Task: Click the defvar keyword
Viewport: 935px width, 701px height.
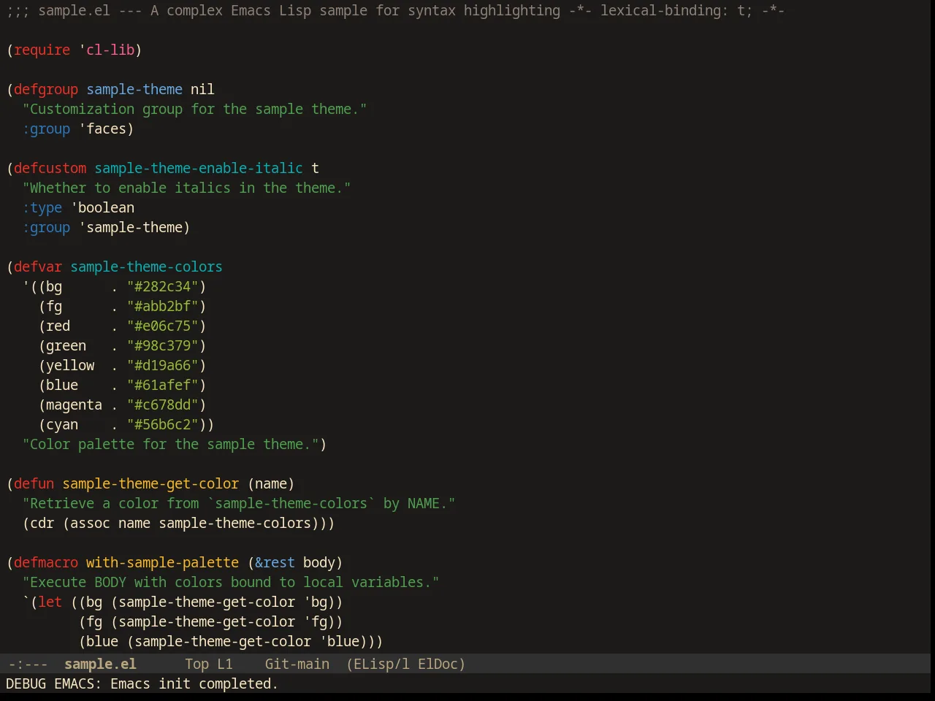Action: pos(38,267)
